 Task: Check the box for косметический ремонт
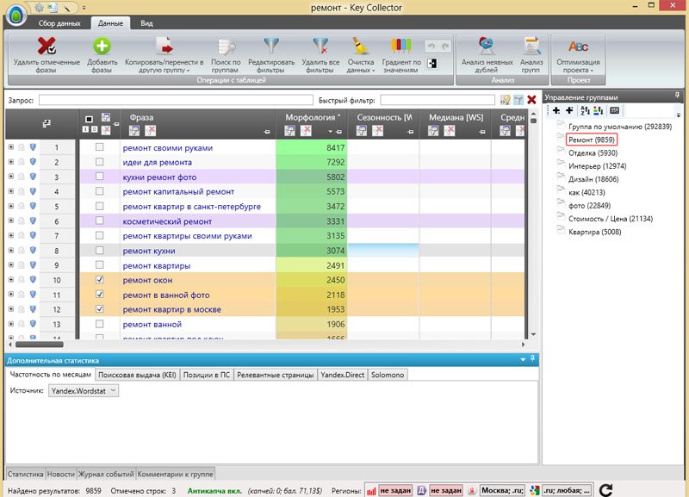click(100, 221)
